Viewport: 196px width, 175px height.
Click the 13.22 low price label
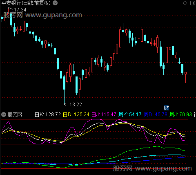(76, 105)
